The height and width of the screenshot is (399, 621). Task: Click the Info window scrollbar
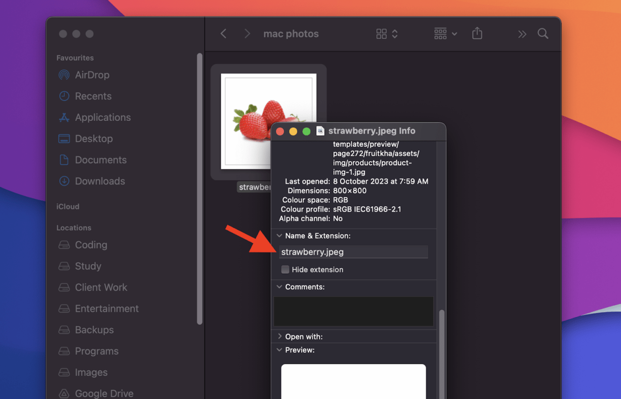click(x=441, y=349)
